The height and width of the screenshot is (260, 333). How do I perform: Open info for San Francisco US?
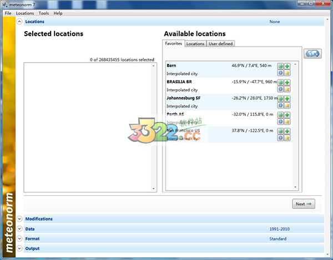[x=280, y=138]
